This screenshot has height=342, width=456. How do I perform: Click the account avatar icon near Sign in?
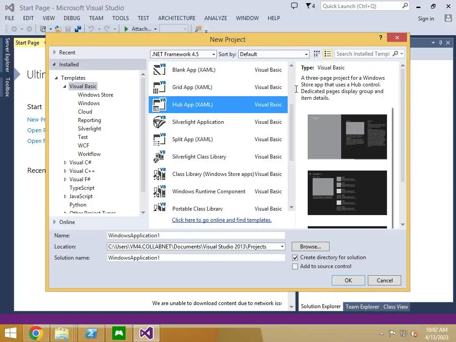point(448,18)
